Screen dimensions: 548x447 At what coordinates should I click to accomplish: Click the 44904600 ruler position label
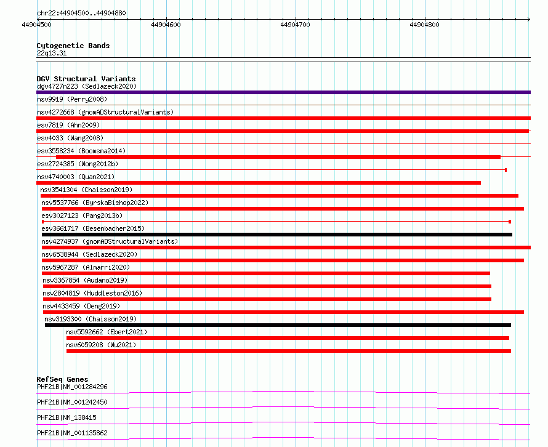166,25
